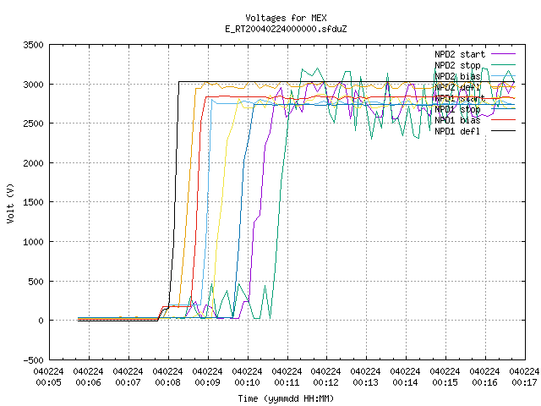
Task: Click the red line sample for NPD1 bias
Action: tap(504, 120)
